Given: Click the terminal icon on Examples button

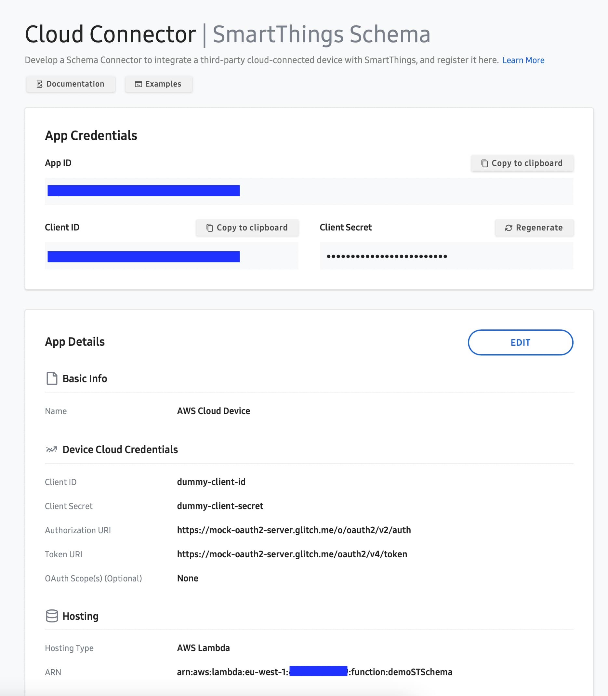Looking at the screenshot, I should tap(139, 84).
